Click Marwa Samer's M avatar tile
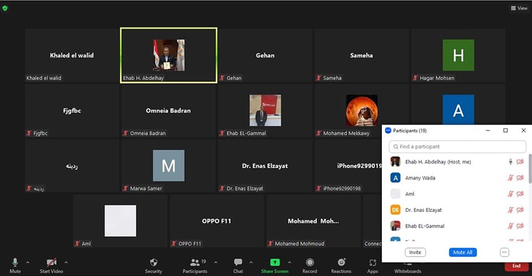532x276 pixels. 168,165
